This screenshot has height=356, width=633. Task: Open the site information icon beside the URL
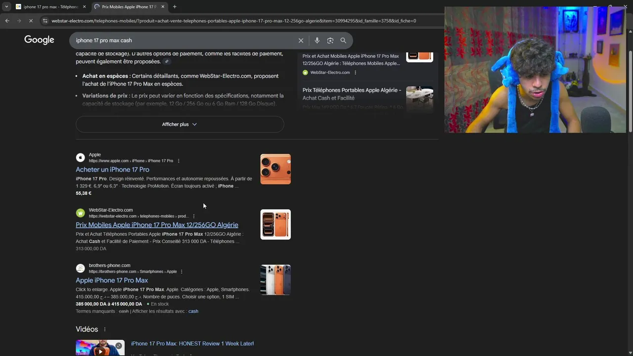45,21
